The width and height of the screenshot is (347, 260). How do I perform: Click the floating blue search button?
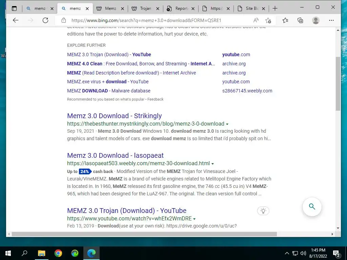click(312, 207)
